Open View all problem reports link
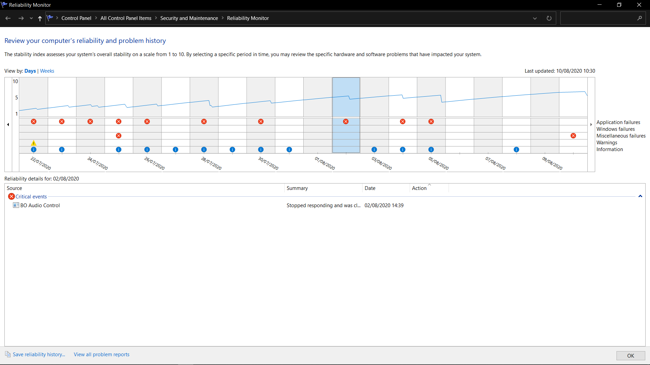This screenshot has width=650, height=365. point(102,354)
